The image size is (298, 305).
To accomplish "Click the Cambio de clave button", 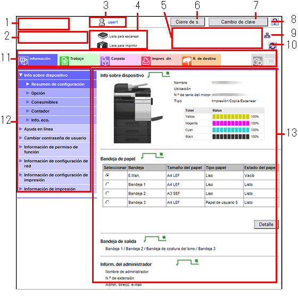I will [x=238, y=22].
